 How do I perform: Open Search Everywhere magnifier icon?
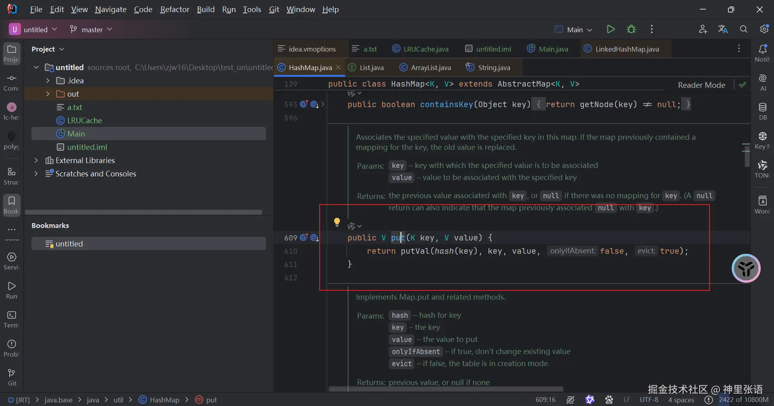tap(743, 29)
